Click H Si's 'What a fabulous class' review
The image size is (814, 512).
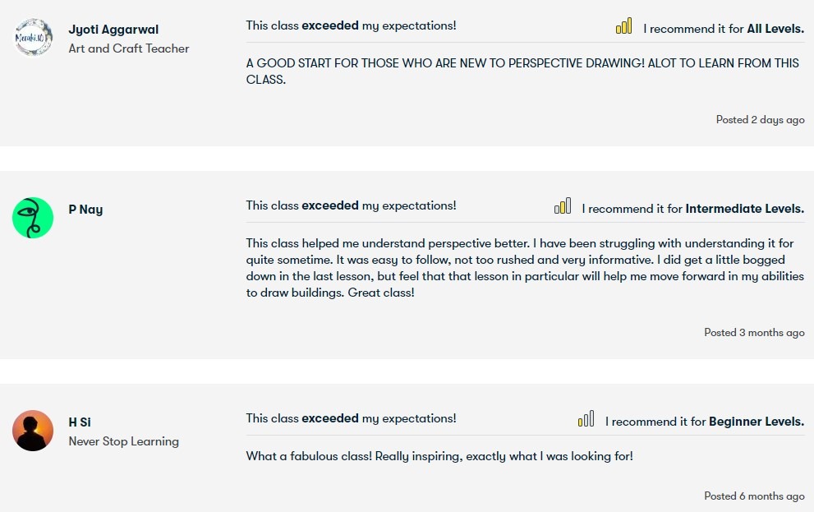pos(439,456)
